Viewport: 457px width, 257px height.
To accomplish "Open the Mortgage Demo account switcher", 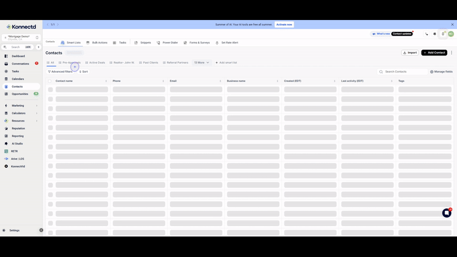I will pos(21,38).
